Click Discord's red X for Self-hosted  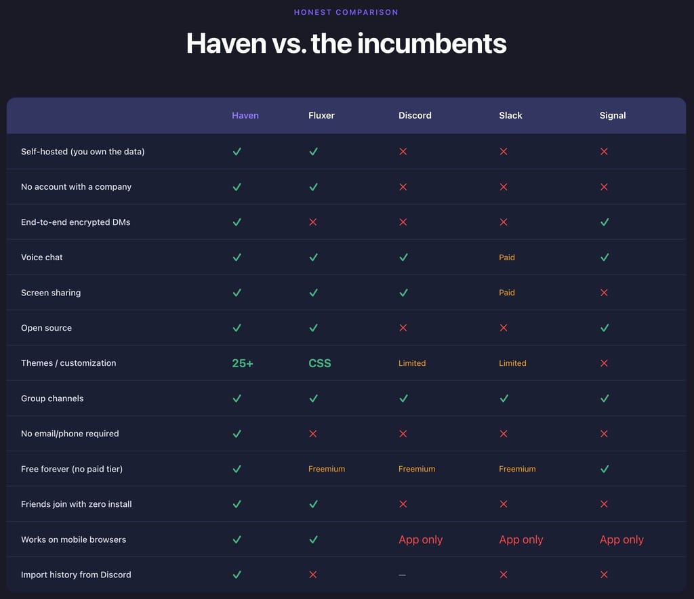pyautogui.click(x=403, y=151)
